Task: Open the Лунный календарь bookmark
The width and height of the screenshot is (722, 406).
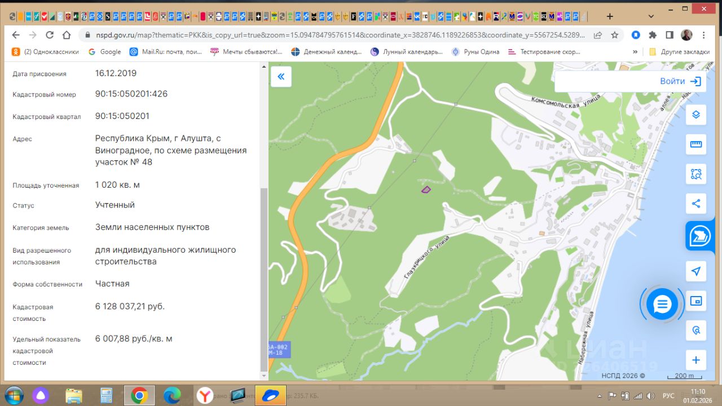Action: tap(407, 52)
